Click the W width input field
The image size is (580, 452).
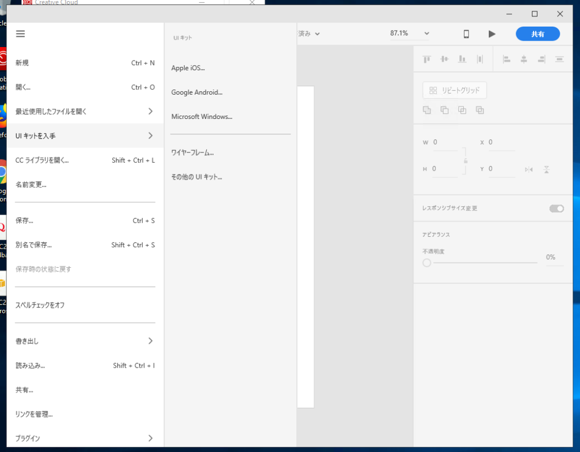click(x=445, y=142)
